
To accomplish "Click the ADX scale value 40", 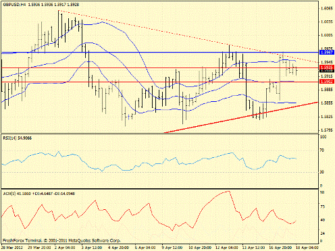I will click(x=322, y=220).
